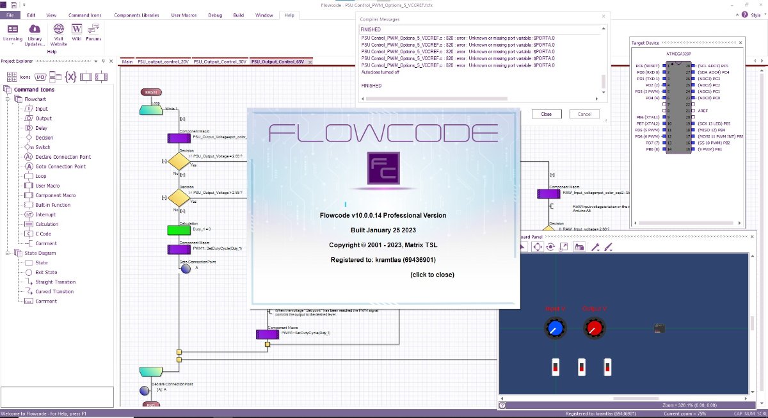Select the Input command icon
This screenshot has height=418, width=768.
pos(36,109)
